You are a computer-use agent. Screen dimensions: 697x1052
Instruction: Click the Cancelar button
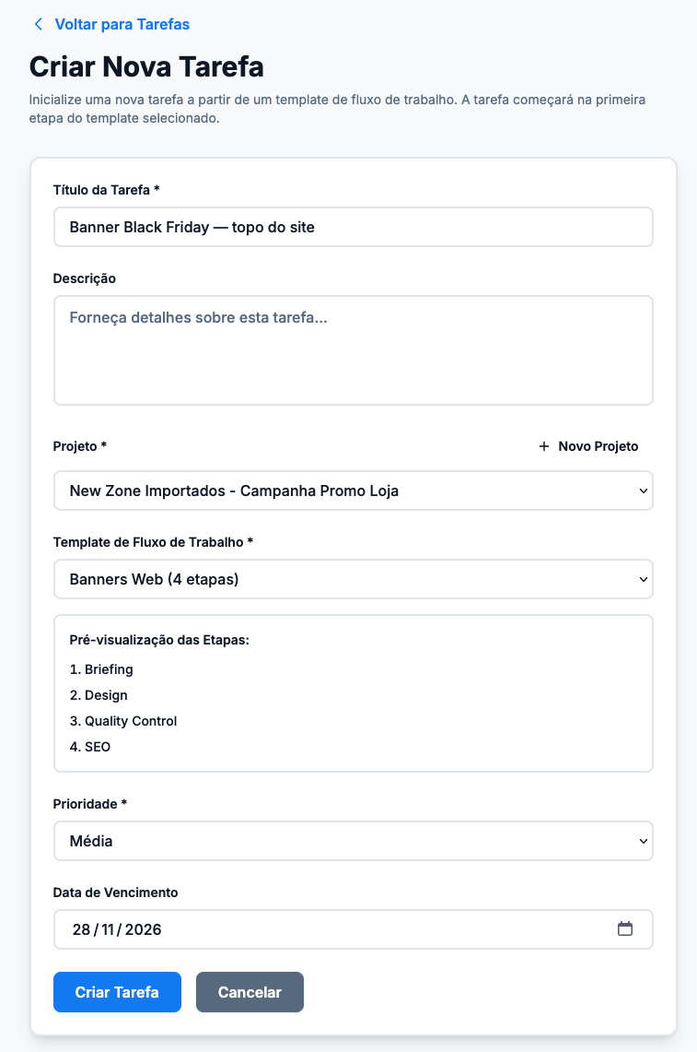tap(250, 992)
